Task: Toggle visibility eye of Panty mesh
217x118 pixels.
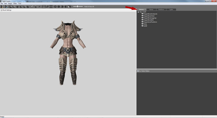Action: click(142, 24)
